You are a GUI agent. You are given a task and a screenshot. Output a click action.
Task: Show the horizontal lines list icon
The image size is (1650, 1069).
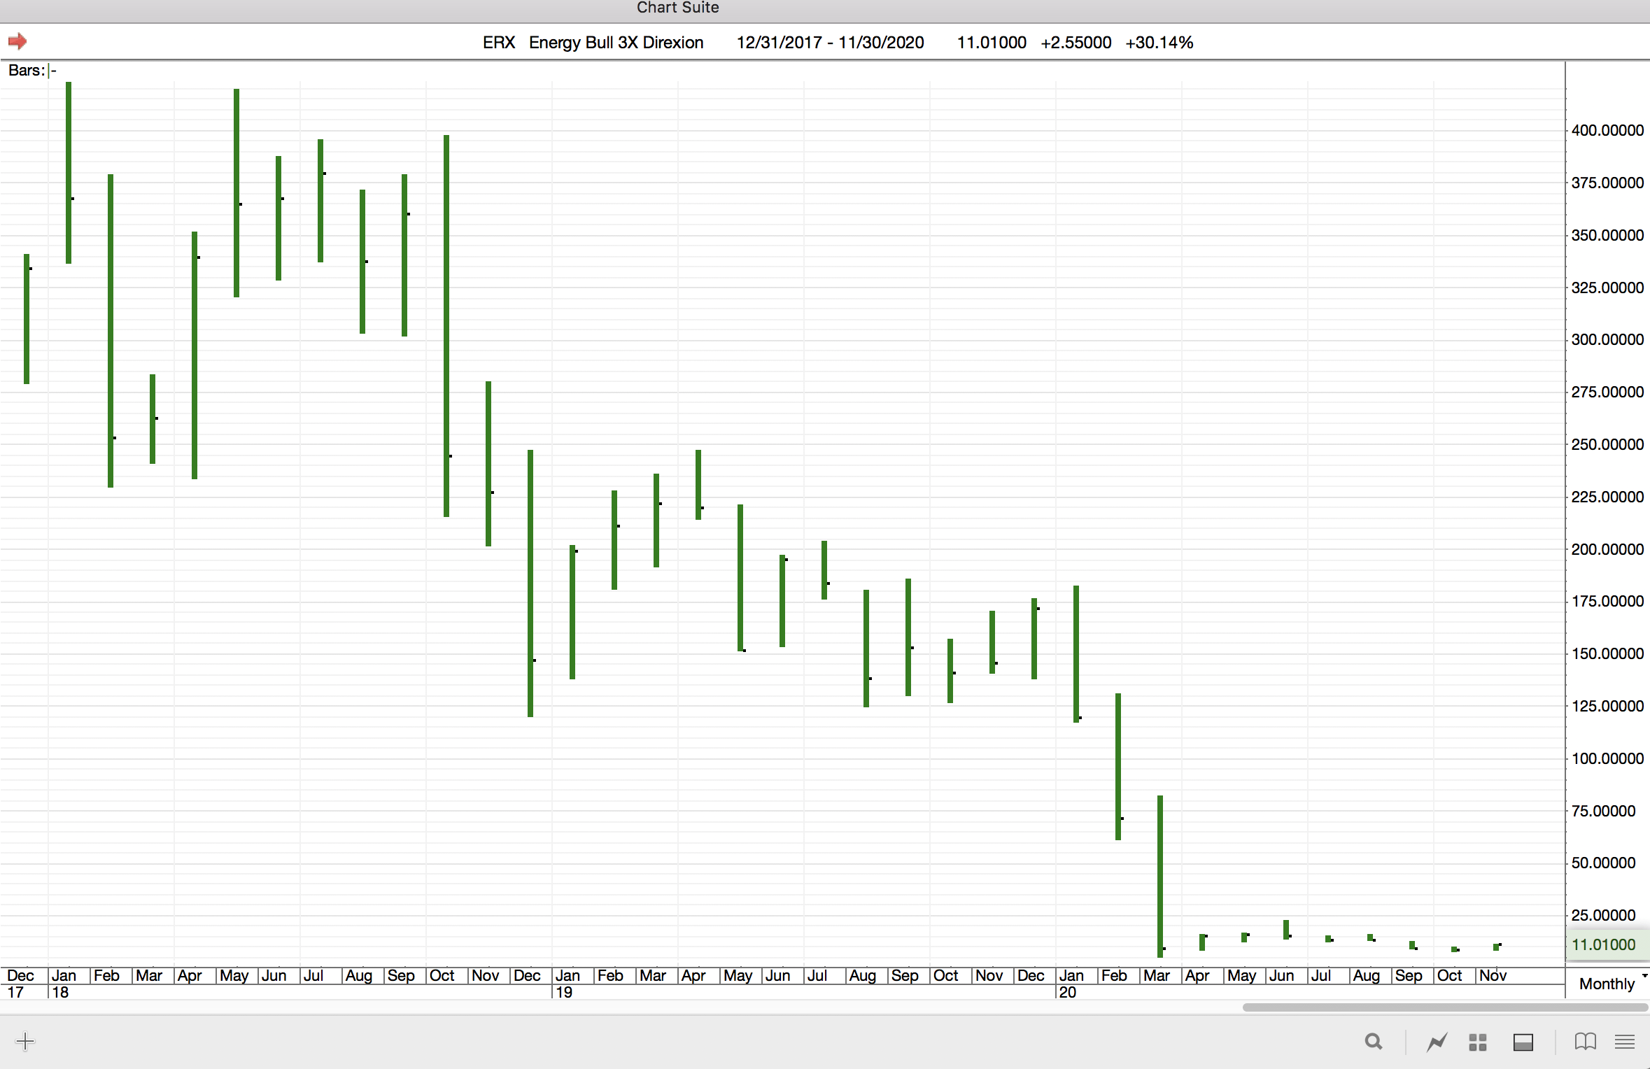(x=1624, y=1042)
